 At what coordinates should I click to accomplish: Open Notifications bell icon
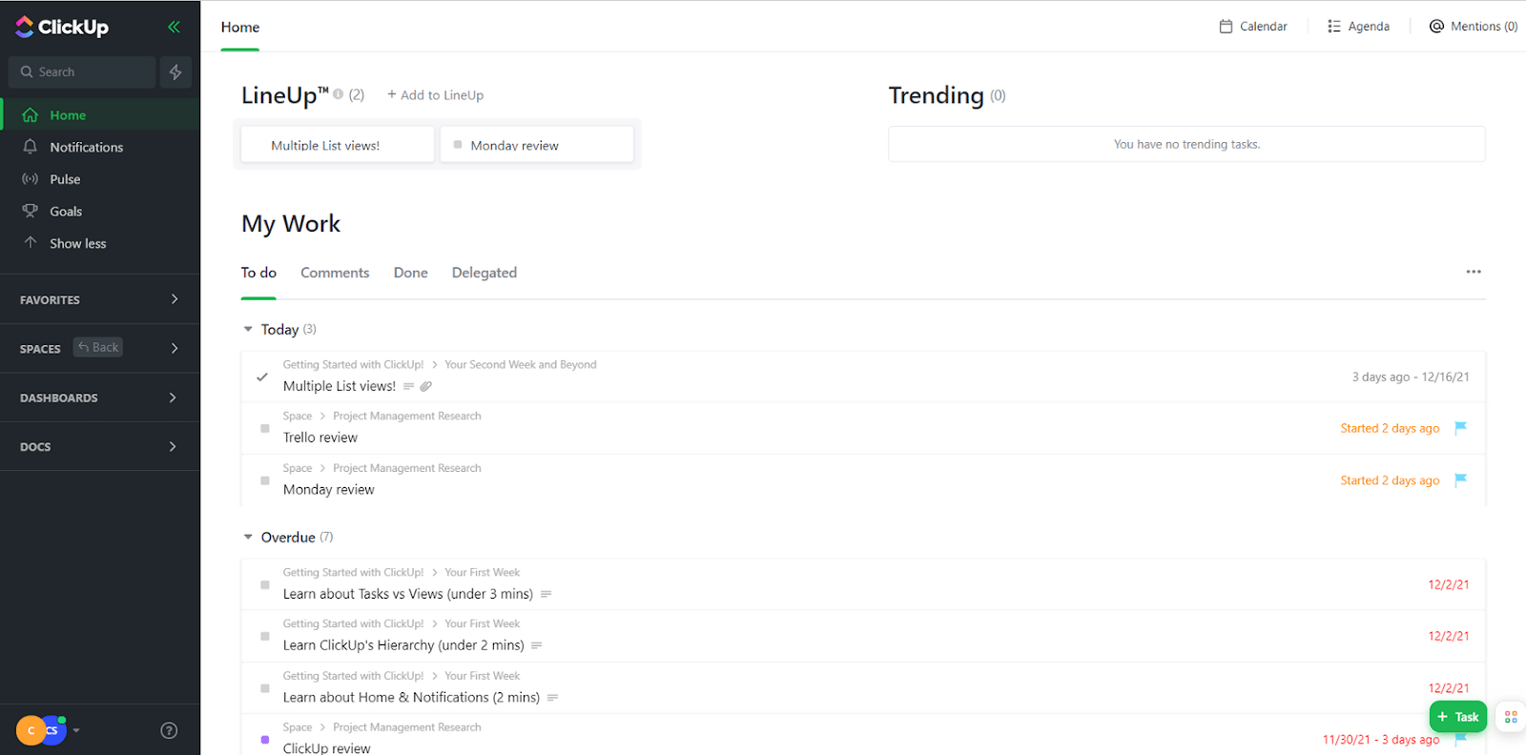pyautogui.click(x=31, y=147)
